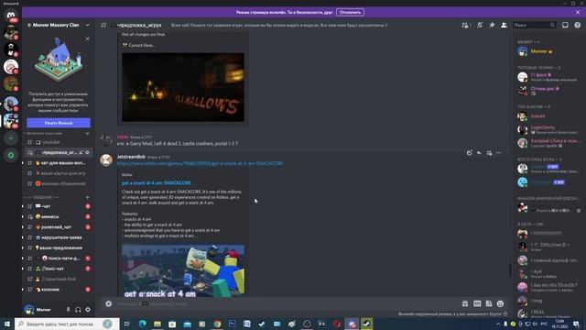This screenshot has height=330, width=586.
Task: Open gift Nitro icon in message box
Action: pyautogui.click(x=465, y=303)
